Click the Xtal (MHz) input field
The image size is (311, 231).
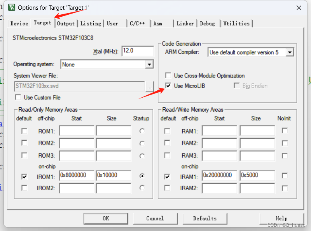pyautogui.click(x=138, y=51)
